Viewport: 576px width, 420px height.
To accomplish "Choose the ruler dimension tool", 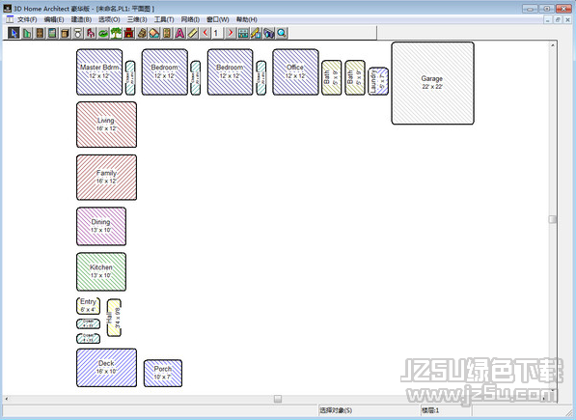I will (x=193, y=34).
